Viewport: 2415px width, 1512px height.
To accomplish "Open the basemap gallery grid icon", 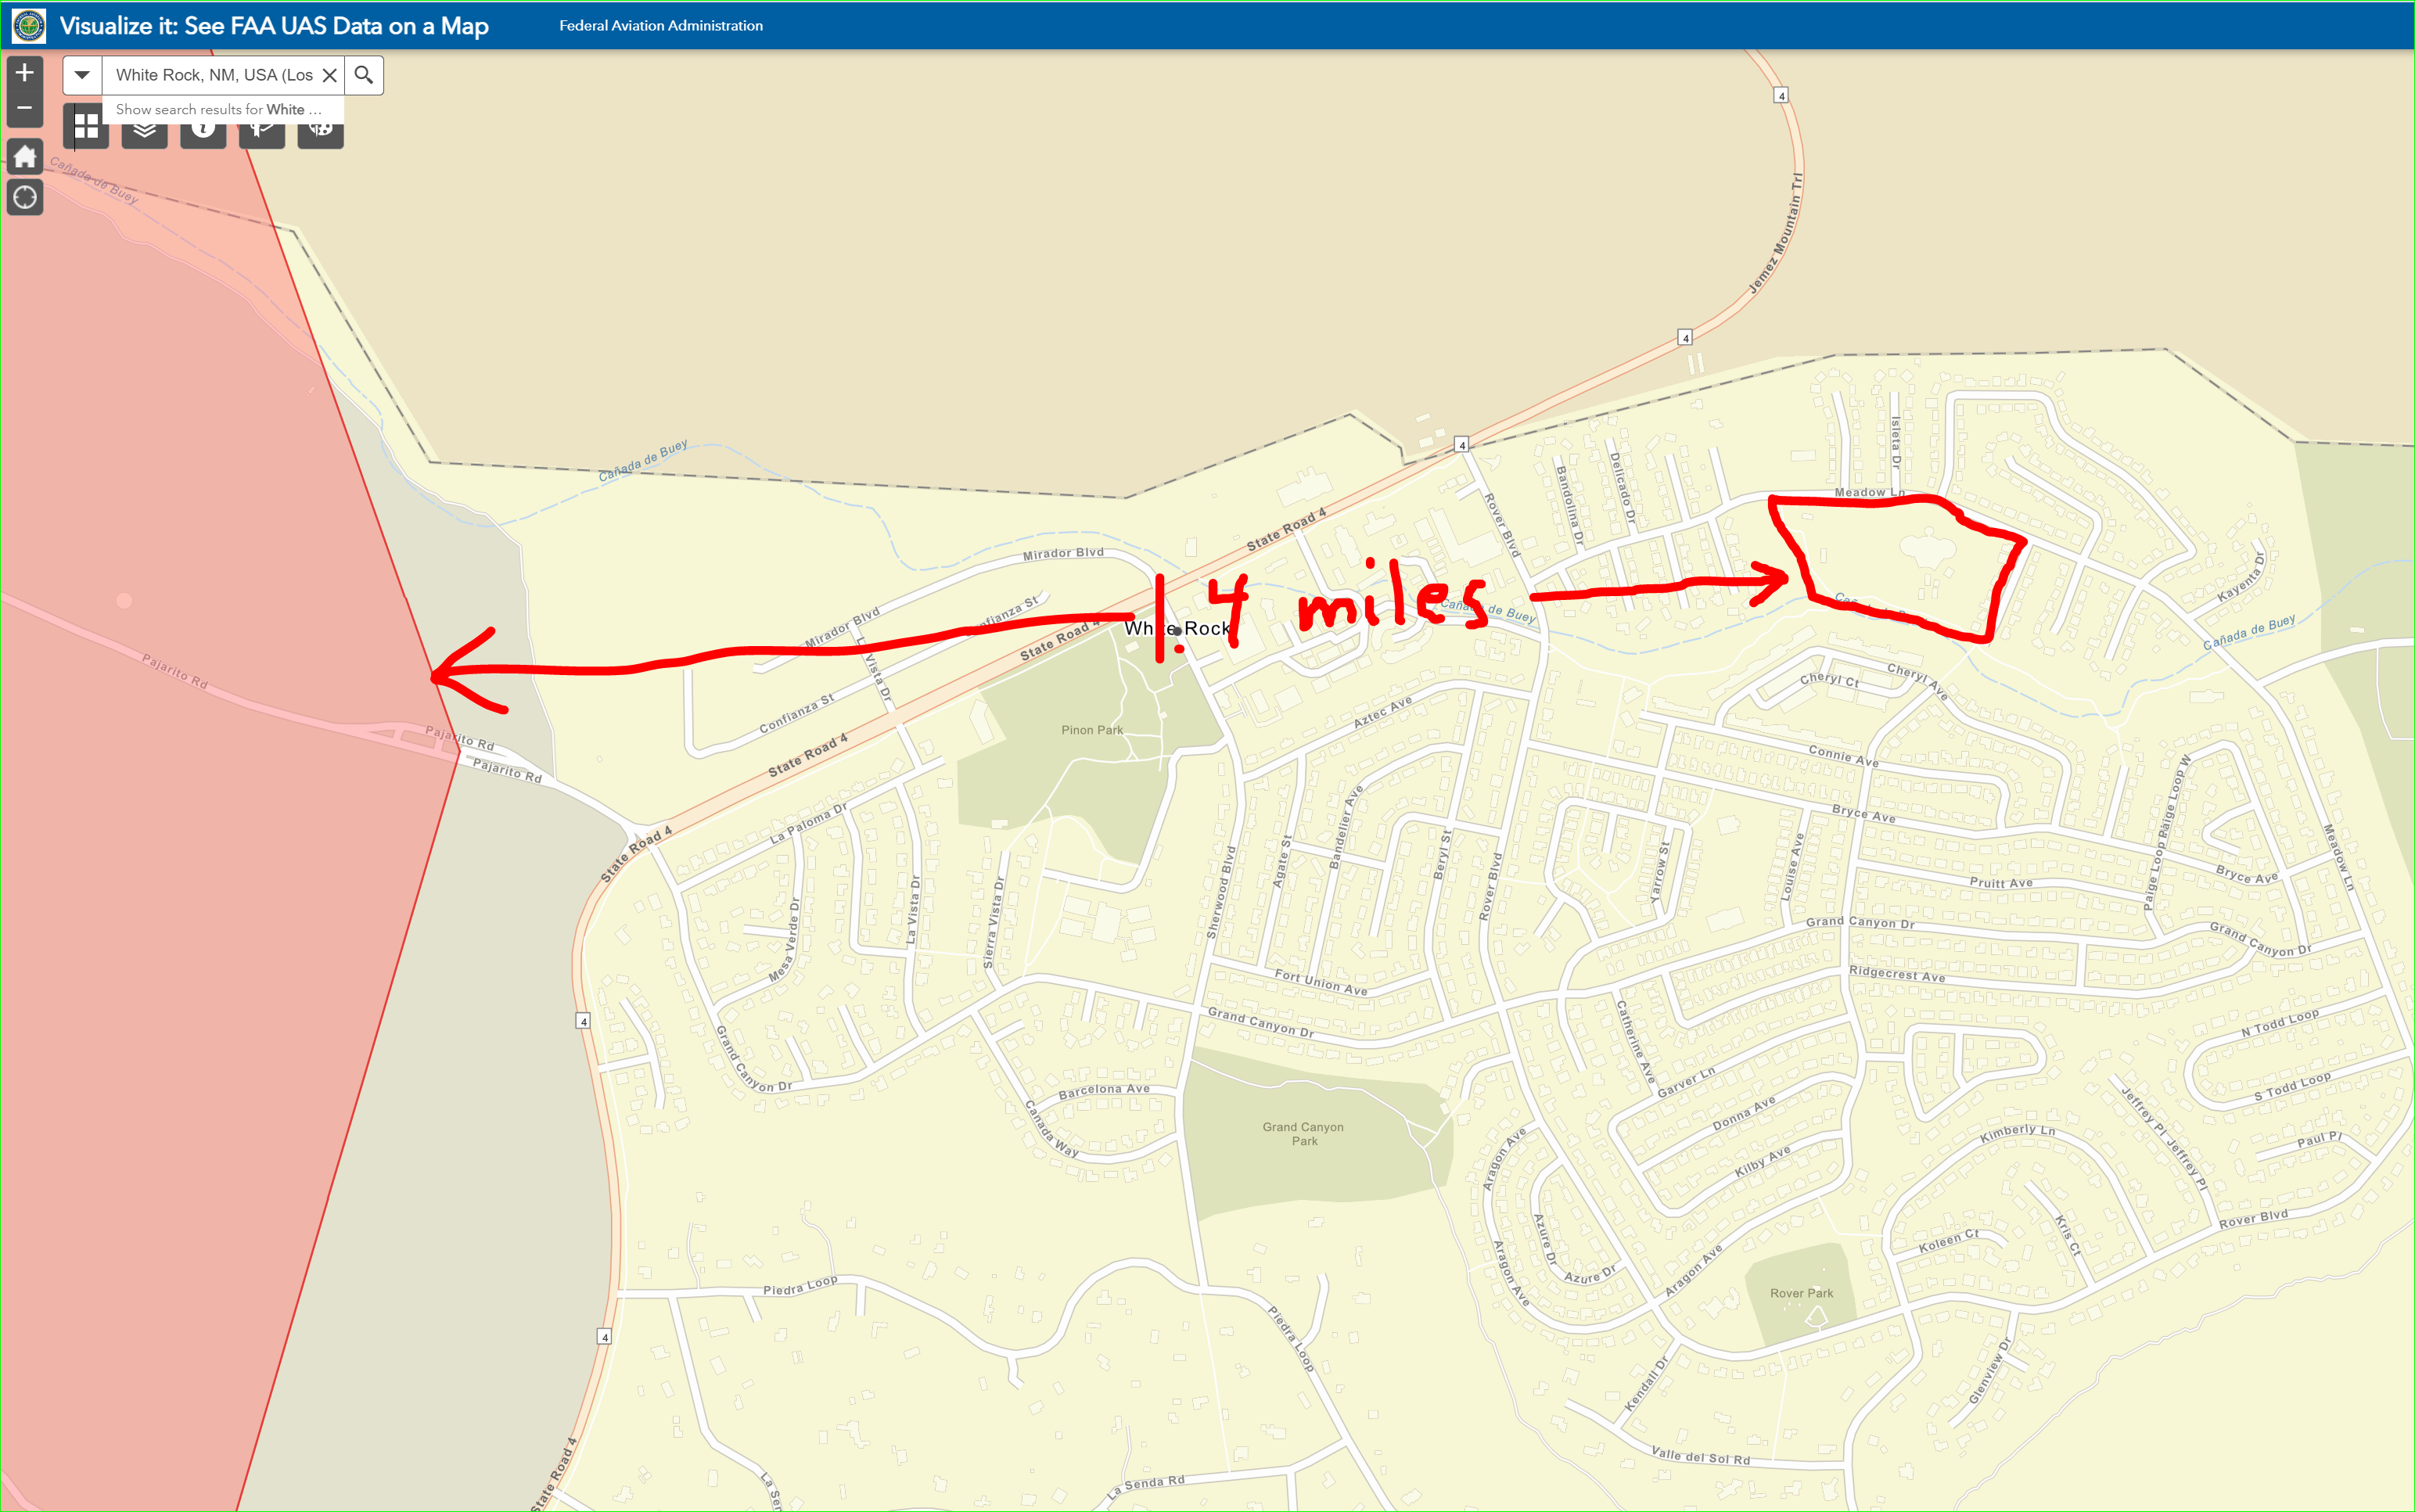I will pyautogui.click(x=86, y=127).
